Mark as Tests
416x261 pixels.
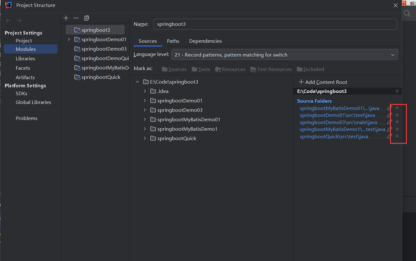click(201, 69)
